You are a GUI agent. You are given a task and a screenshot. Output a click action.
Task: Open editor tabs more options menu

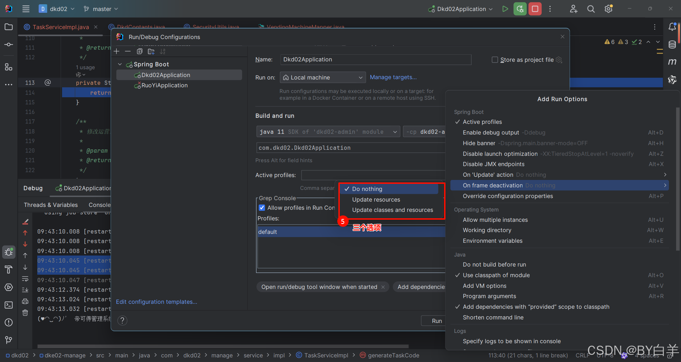[x=655, y=27]
